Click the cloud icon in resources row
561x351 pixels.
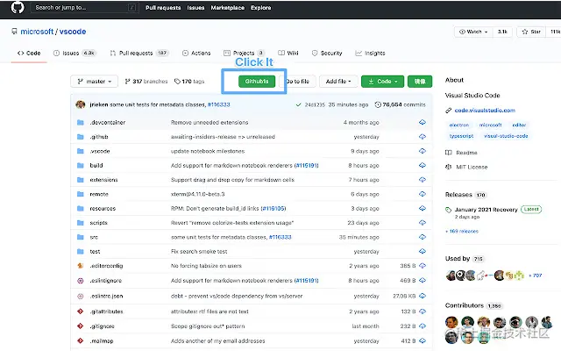(x=423, y=209)
